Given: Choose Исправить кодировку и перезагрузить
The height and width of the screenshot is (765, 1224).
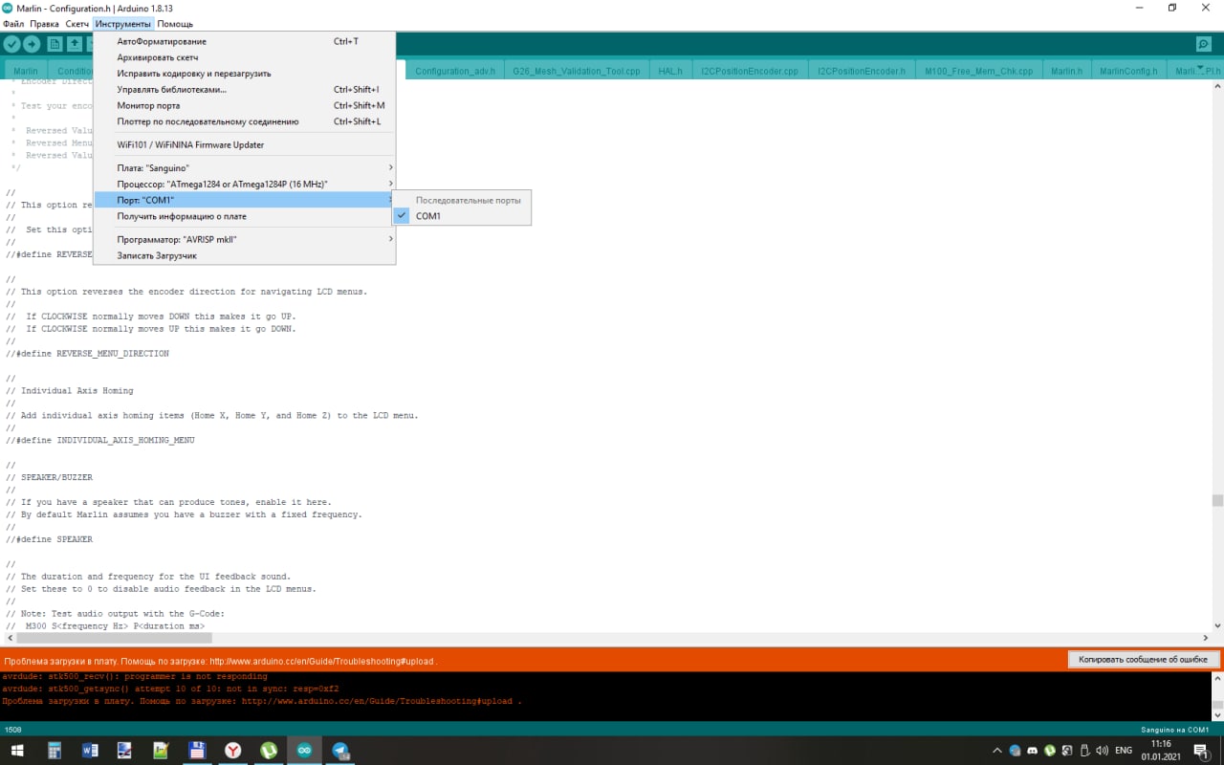Looking at the screenshot, I should click(x=244, y=74).
